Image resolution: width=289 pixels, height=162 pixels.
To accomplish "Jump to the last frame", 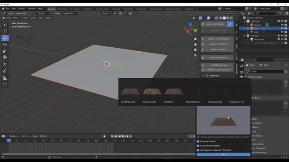I will point(131,136).
